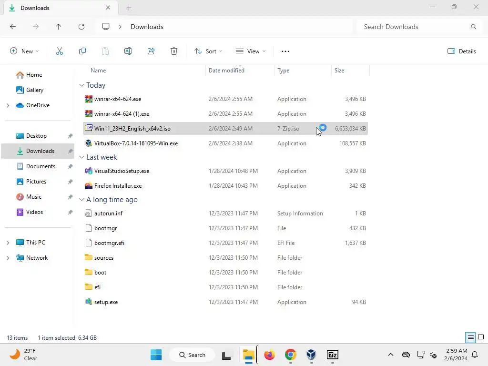Go forward with the right arrow
Screen dimensions: 488x366
pos(36,27)
